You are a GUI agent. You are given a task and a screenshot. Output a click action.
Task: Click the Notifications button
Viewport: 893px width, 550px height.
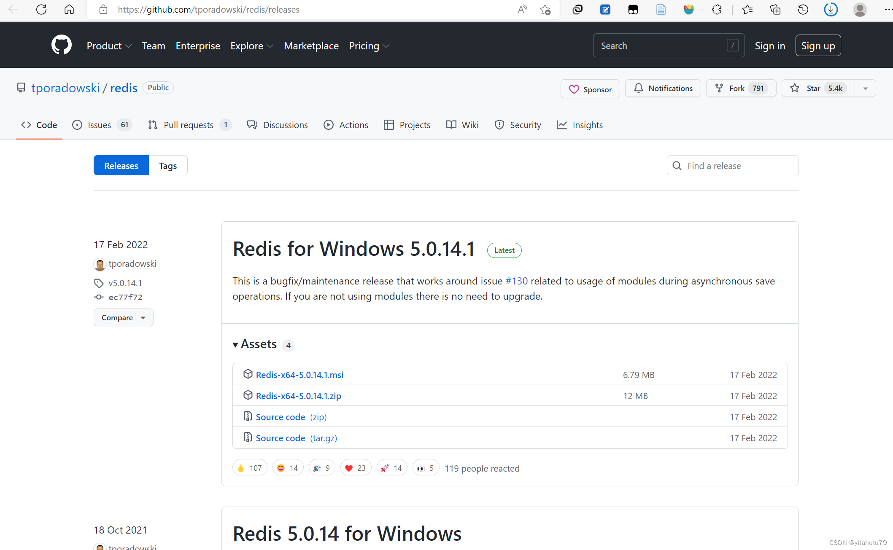tap(663, 88)
